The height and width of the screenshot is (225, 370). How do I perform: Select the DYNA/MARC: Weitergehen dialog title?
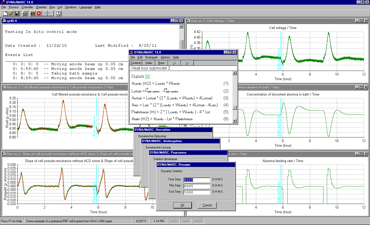pos(162,141)
